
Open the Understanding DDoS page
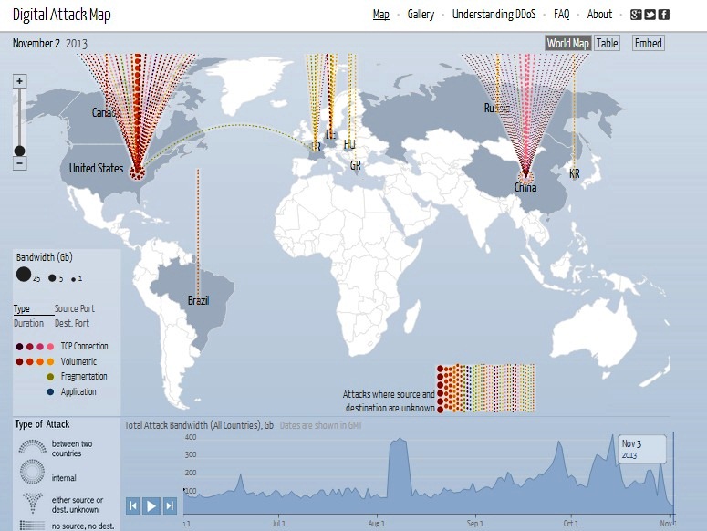494,15
